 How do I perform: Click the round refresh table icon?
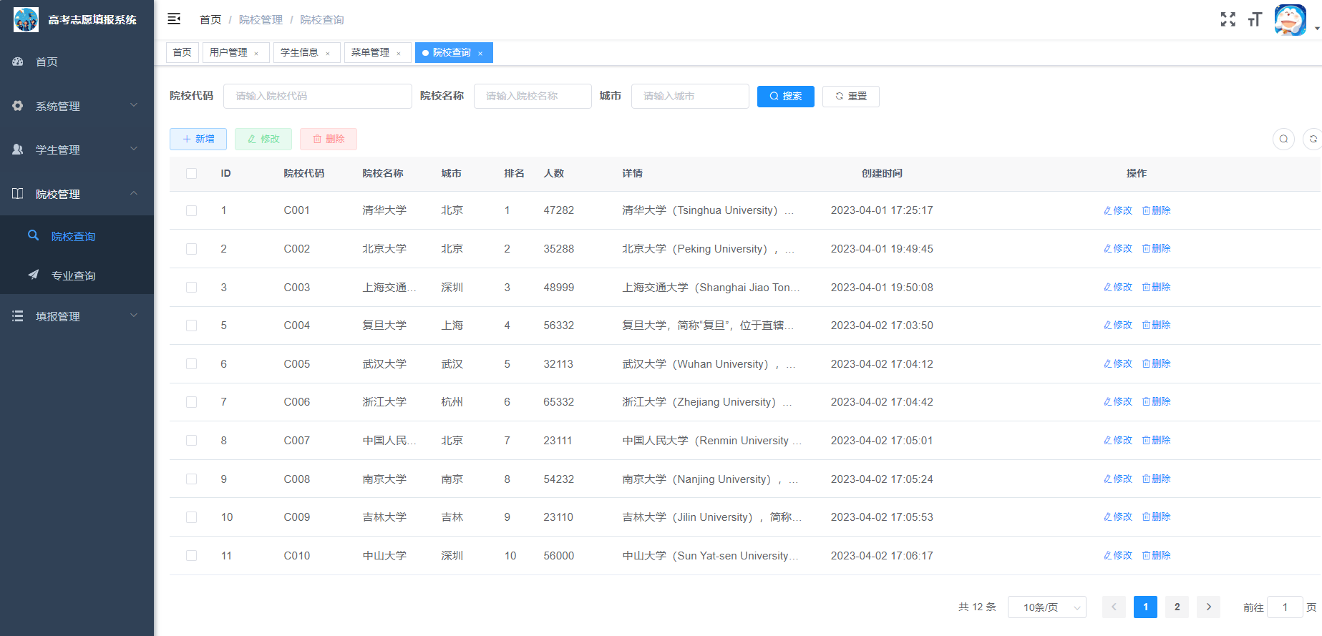point(1313,139)
